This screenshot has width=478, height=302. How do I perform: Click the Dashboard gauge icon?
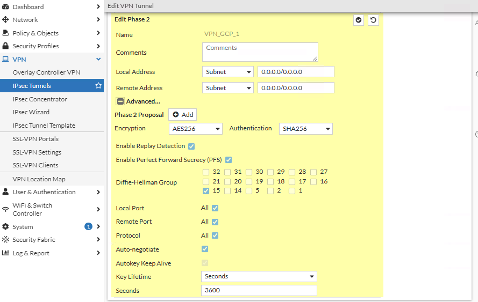pyautogui.click(x=5, y=6)
